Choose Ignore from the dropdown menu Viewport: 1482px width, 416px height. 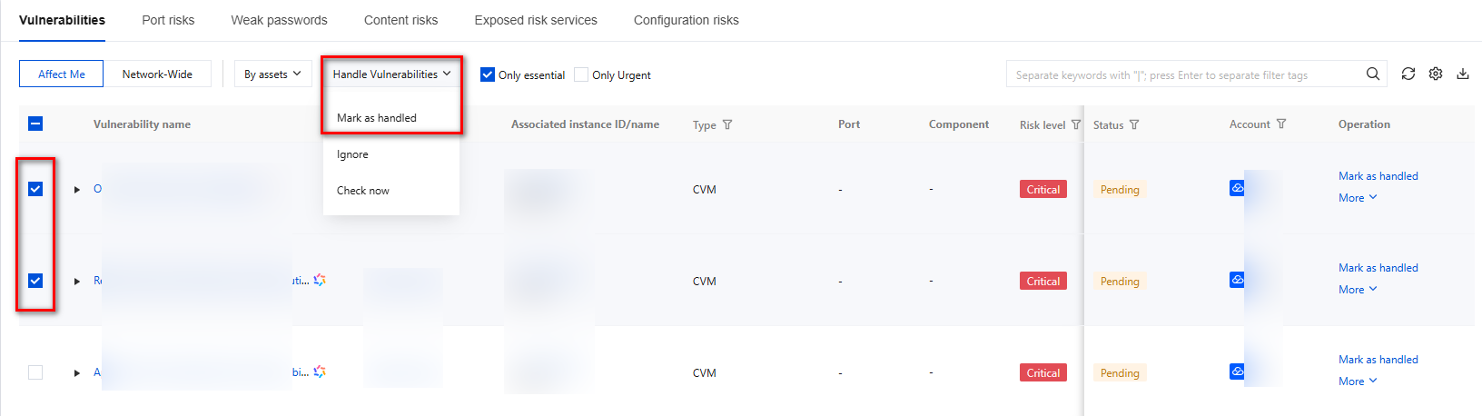pos(353,154)
